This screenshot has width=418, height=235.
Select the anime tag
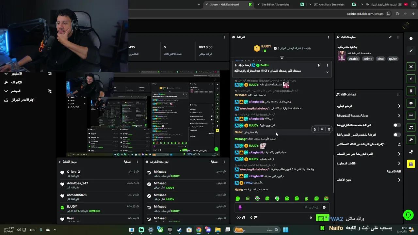[368, 59]
